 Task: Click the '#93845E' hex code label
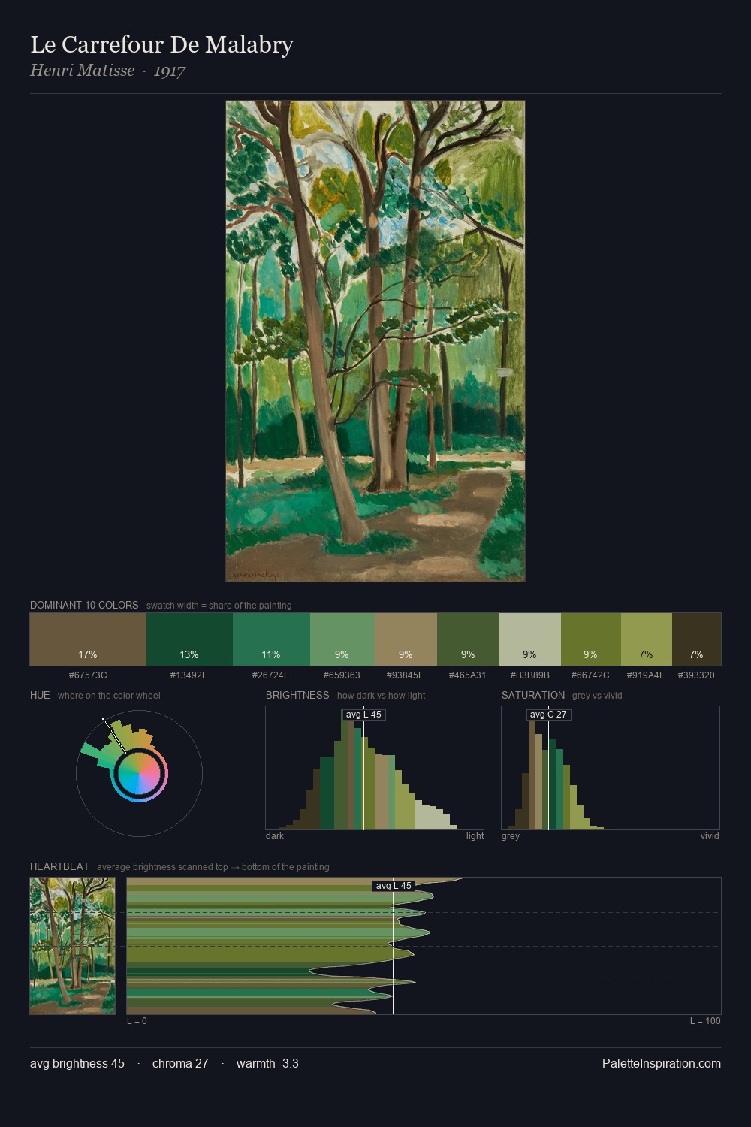pyautogui.click(x=406, y=675)
